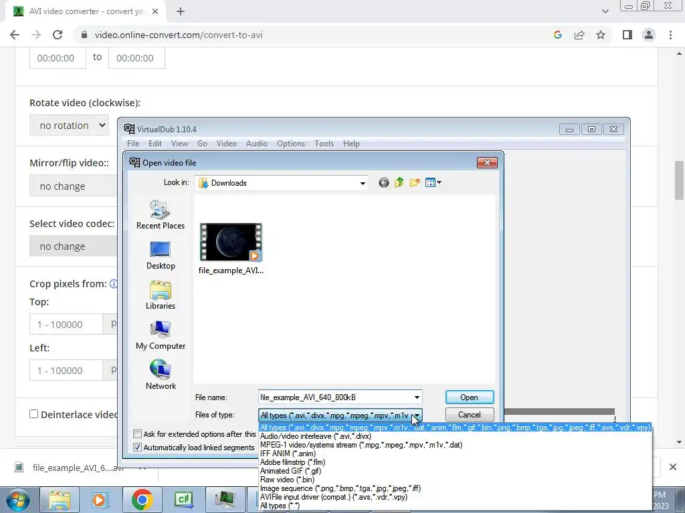Select Network in places sidebar

[161, 375]
